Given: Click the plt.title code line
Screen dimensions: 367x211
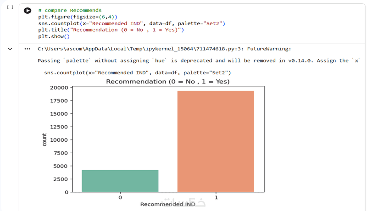Looking at the screenshot, I should (x=111, y=30).
